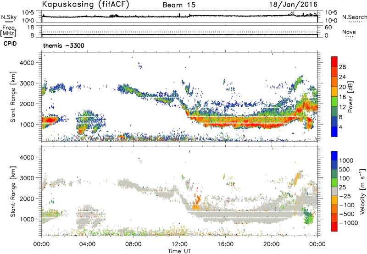Click the 2000 tick on power panel axis
367x254 pixels.
(27, 104)
